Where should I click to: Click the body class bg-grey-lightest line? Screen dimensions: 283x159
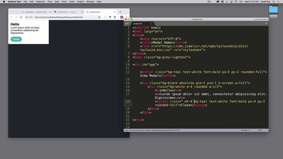(x=161, y=57)
